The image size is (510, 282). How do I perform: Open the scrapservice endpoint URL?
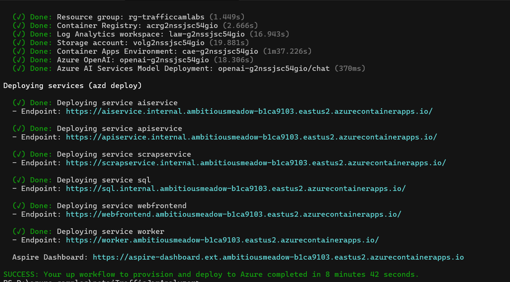(256, 163)
